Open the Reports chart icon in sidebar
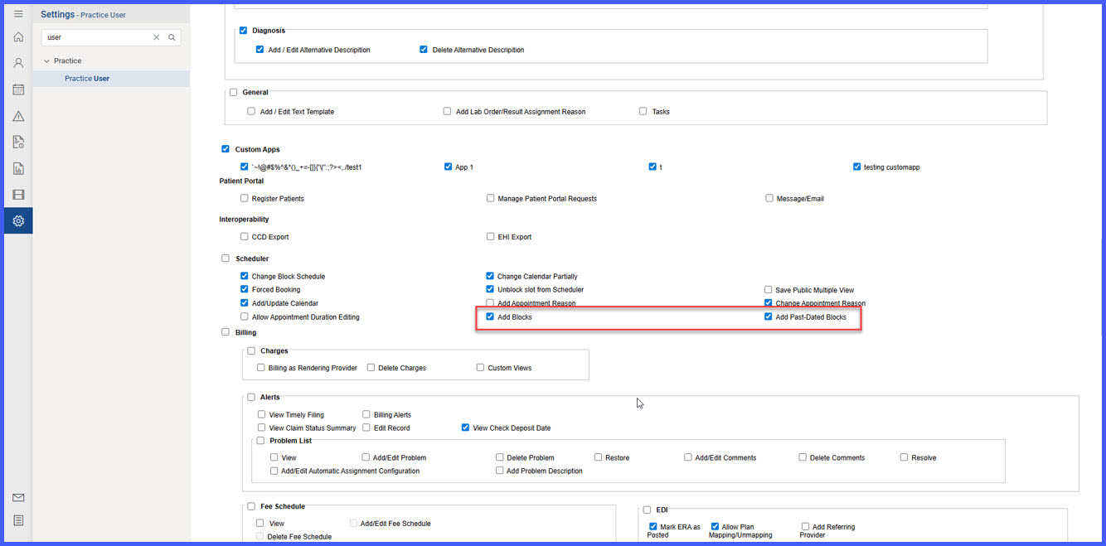Screen dimensions: 1106x546 tap(18, 168)
